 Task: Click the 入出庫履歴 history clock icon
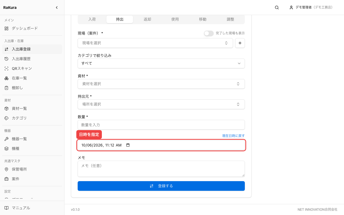pyautogui.click(x=6, y=59)
